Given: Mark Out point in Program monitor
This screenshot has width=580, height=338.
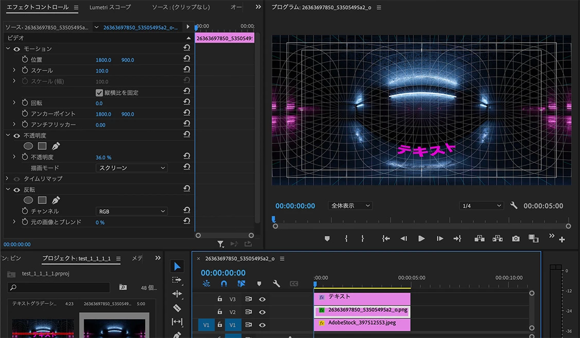Looking at the screenshot, I should click(x=362, y=239).
